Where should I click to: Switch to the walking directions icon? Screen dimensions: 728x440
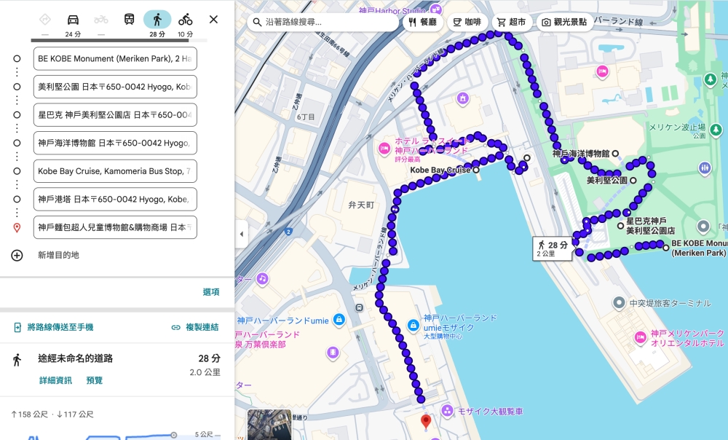pyautogui.click(x=158, y=18)
